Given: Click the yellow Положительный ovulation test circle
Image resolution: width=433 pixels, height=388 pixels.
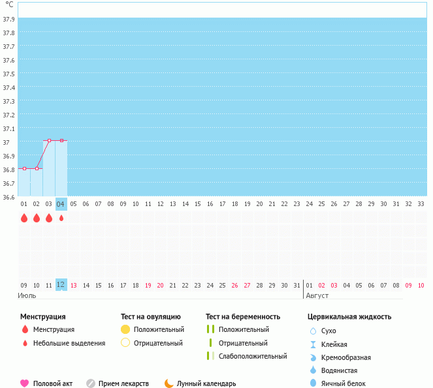Looking at the screenshot, I should (x=125, y=329).
